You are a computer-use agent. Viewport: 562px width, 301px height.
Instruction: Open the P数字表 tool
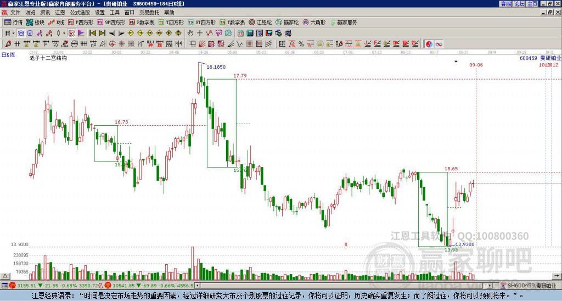(x=142, y=22)
